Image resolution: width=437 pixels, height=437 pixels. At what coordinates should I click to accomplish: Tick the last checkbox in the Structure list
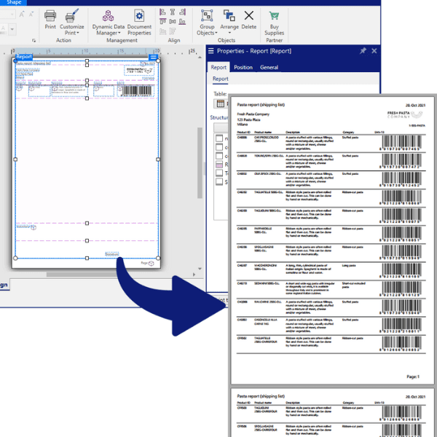coord(219,182)
